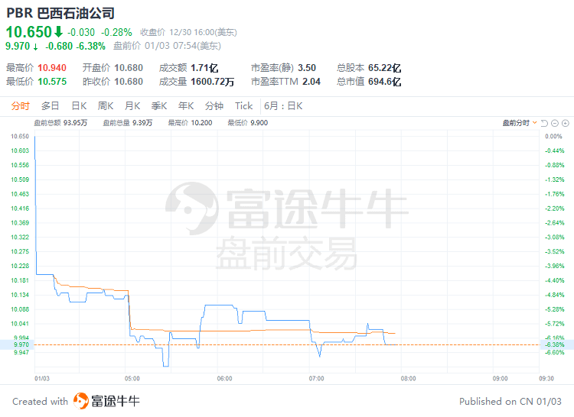Click the 市盈率(静) value 3.50
The width and height of the screenshot is (574, 417).
click(307, 68)
